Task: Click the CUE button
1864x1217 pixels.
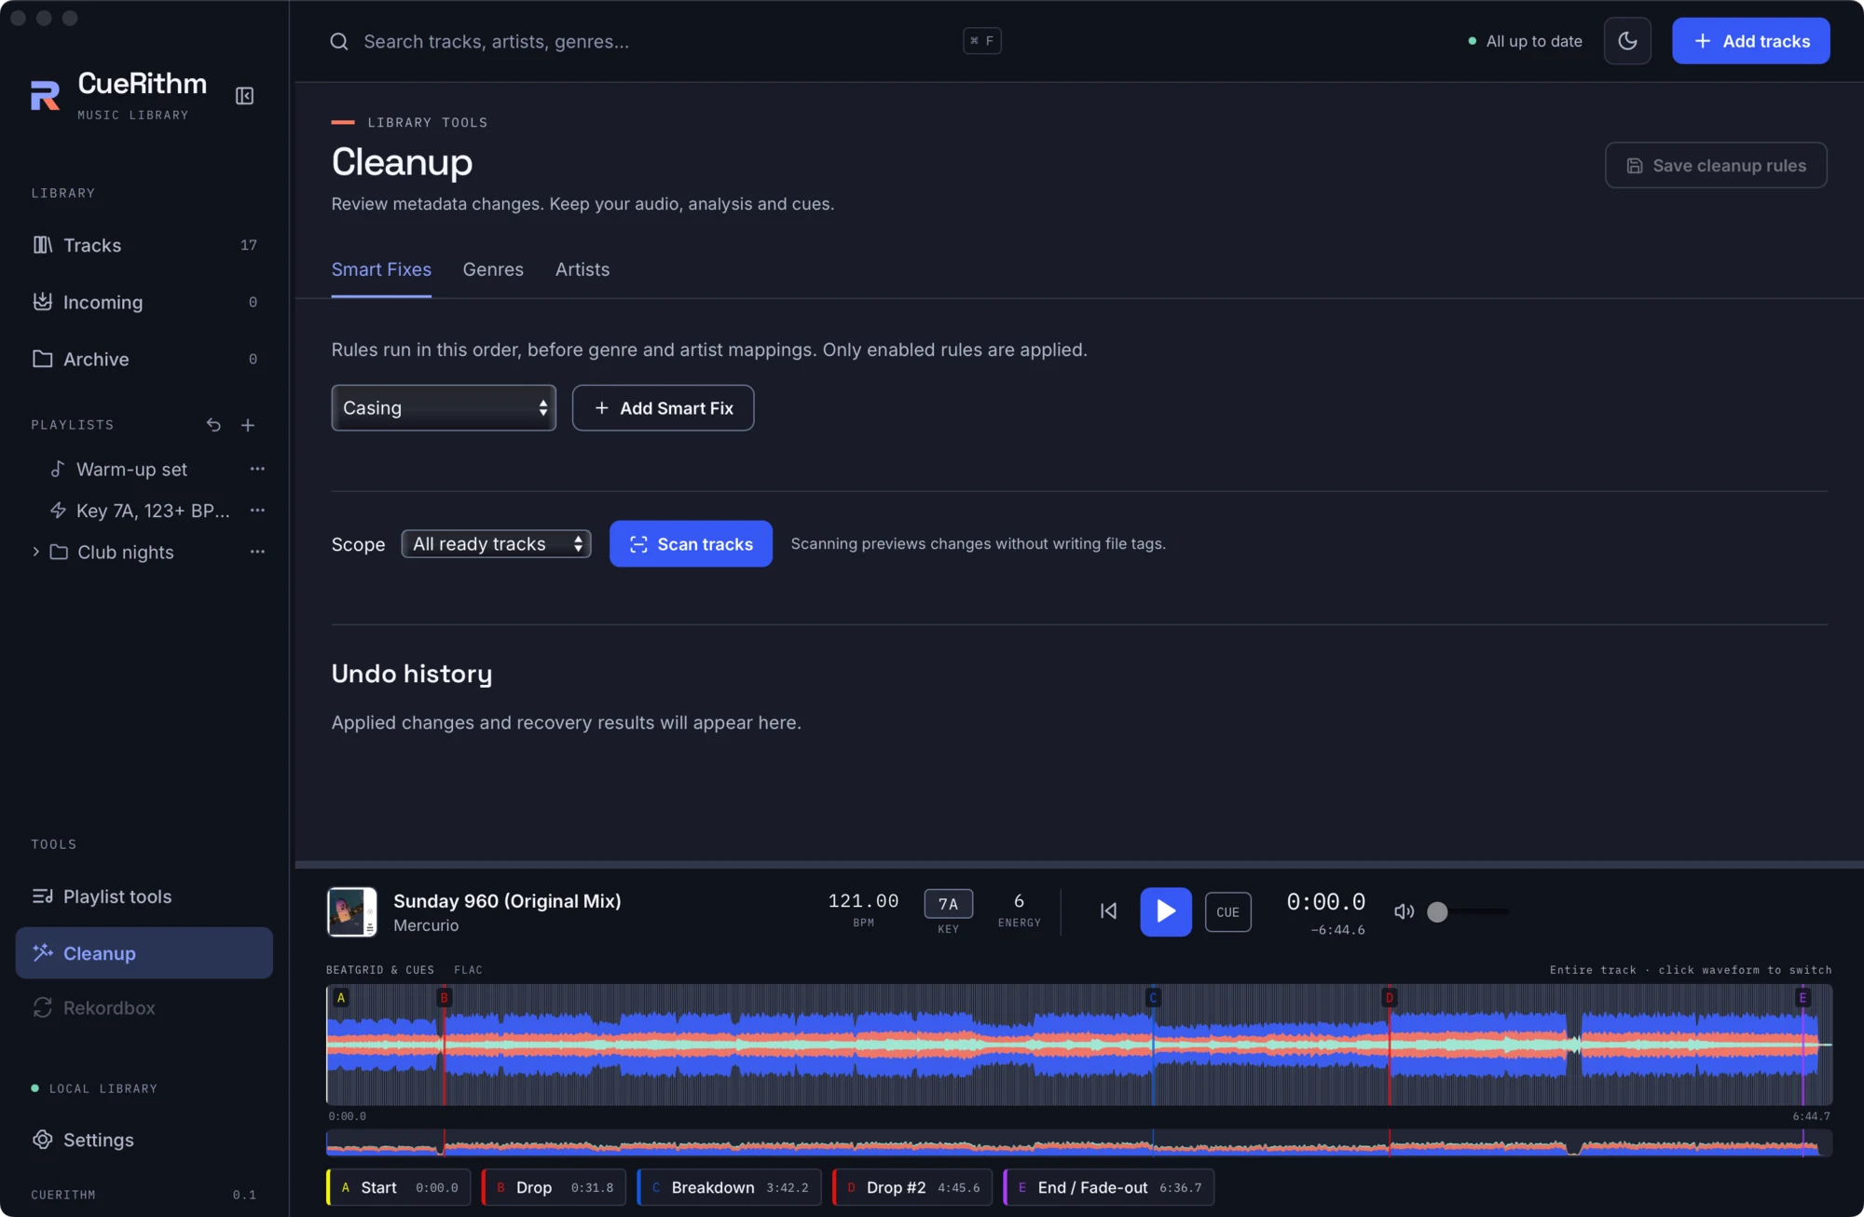Action: point(1227,912)
